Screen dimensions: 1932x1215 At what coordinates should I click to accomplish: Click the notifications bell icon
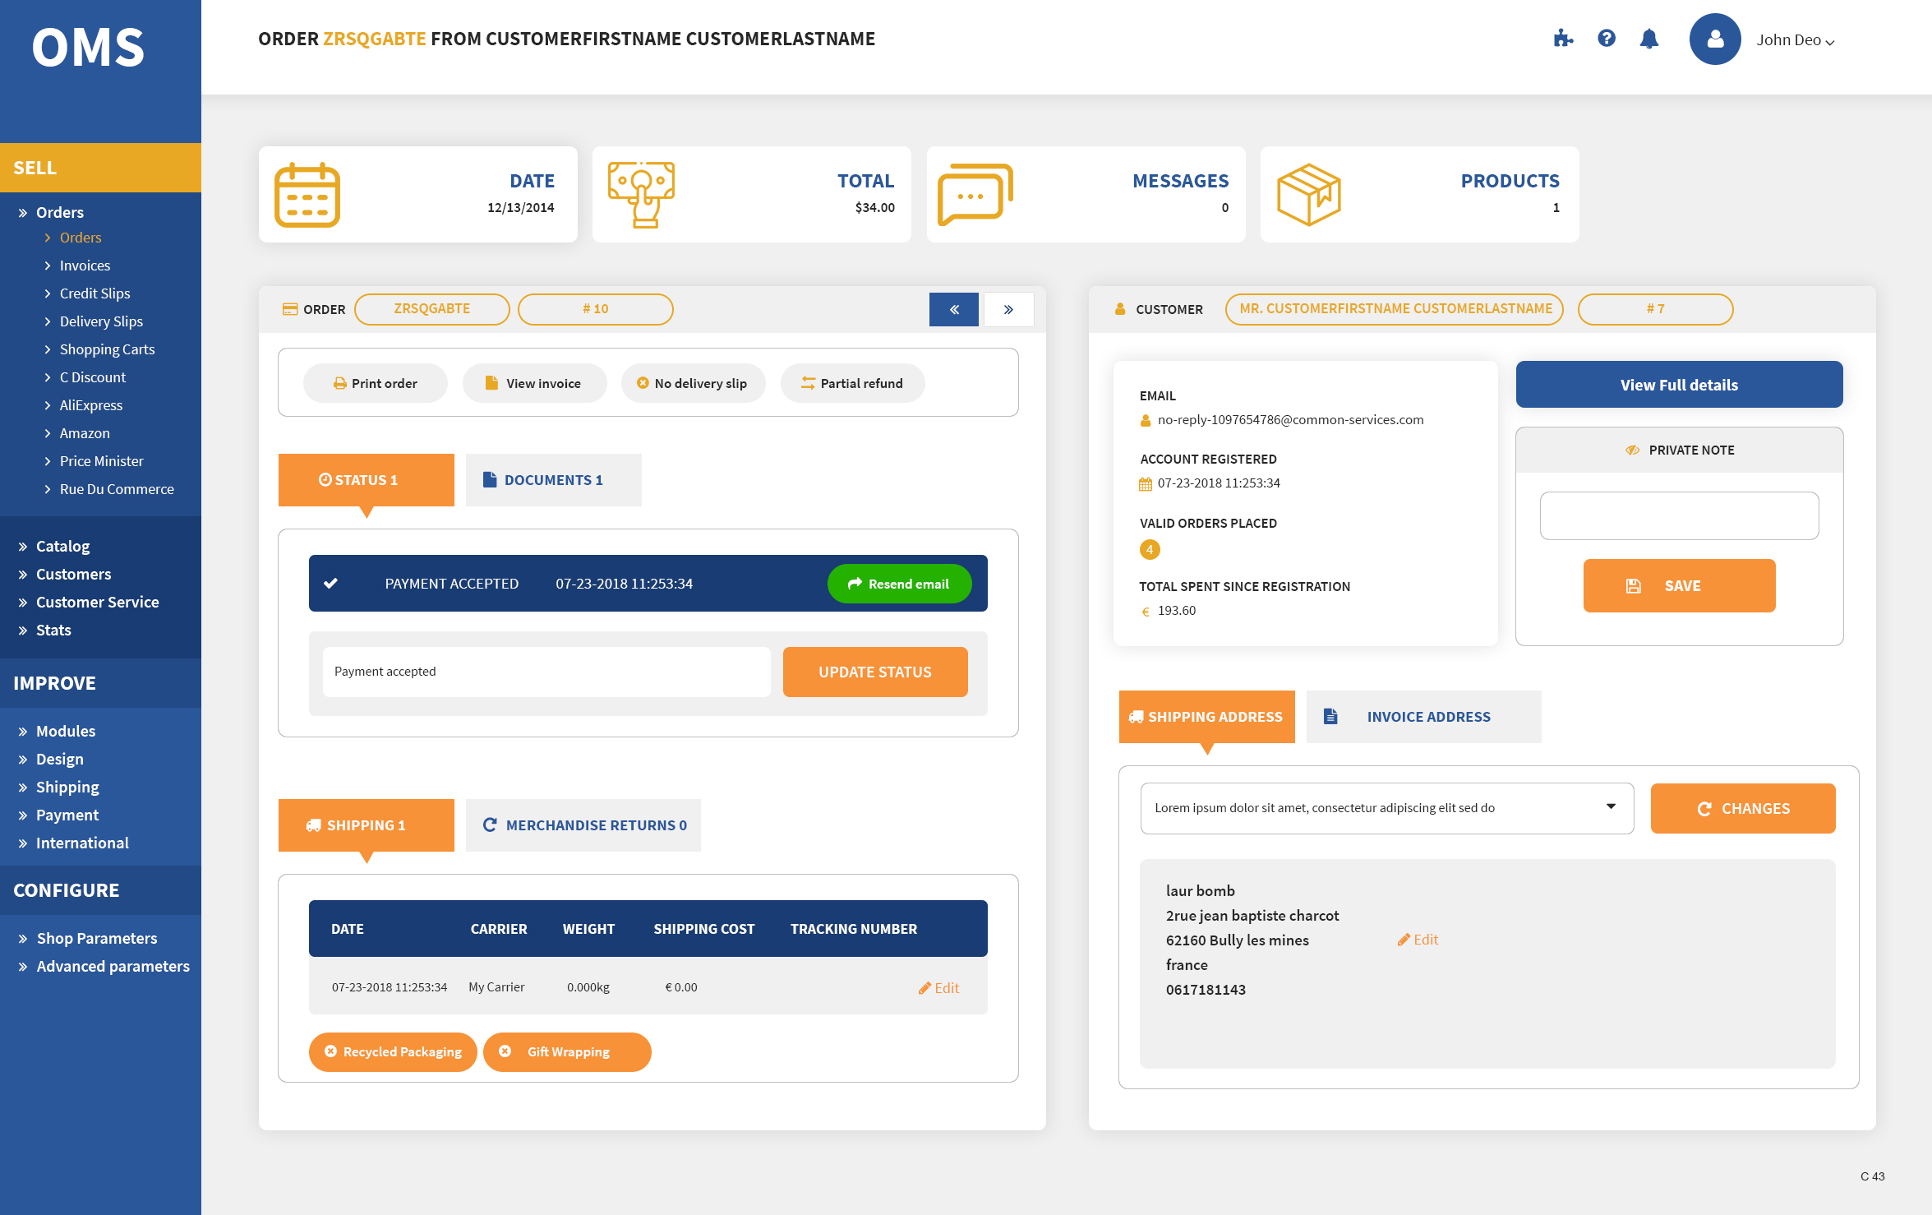coord(1648,39)
